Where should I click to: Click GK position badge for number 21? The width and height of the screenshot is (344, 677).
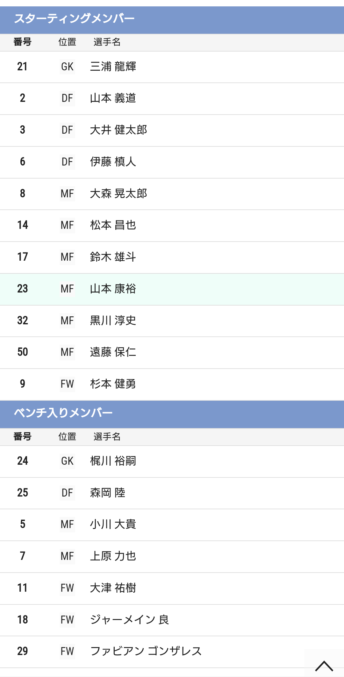[67, 67]
